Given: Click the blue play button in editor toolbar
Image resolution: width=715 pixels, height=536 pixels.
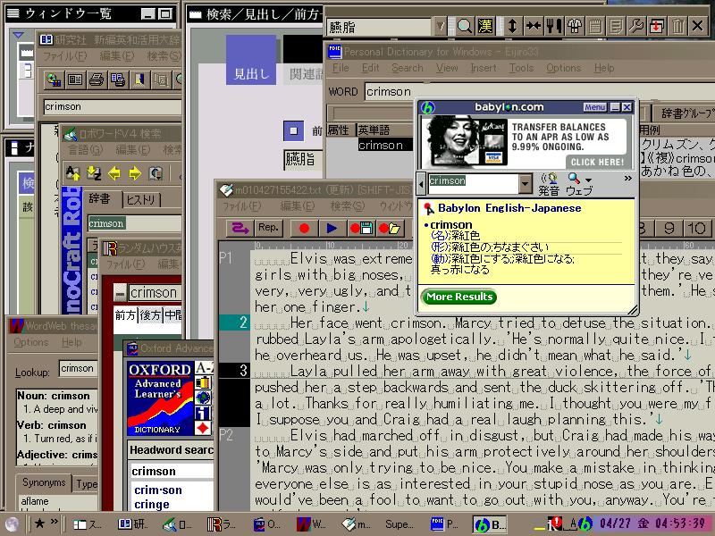Looking at the screenshot, I should [x=332, y=229].
